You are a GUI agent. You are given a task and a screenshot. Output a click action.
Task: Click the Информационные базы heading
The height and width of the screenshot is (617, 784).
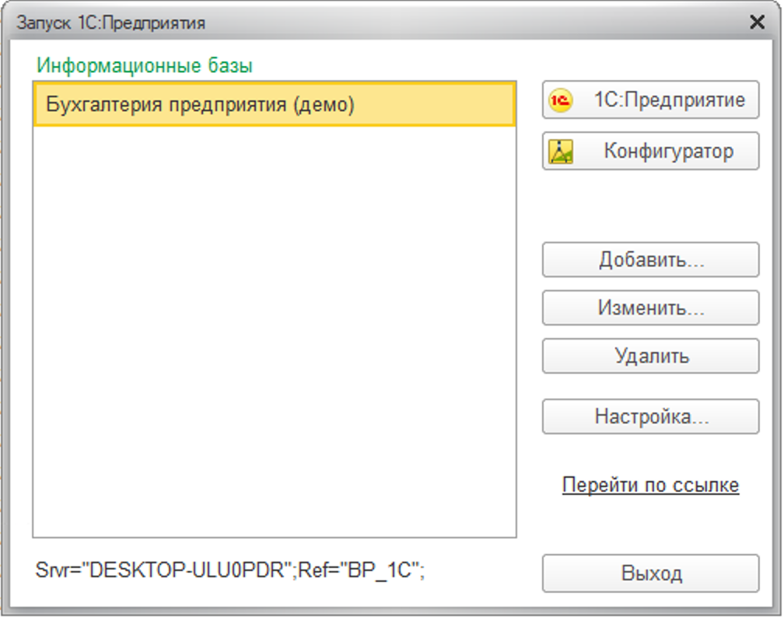point(145,65)
